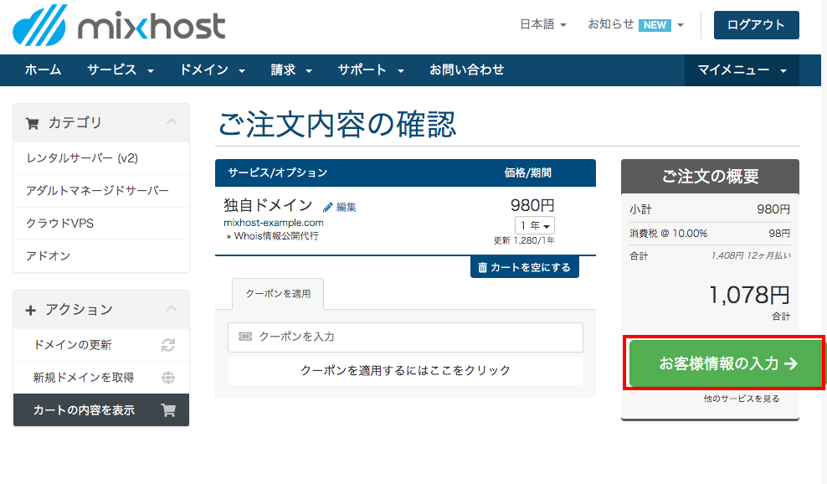Click the globe icon in 新規ドメインを取得 row

point(167,378)
